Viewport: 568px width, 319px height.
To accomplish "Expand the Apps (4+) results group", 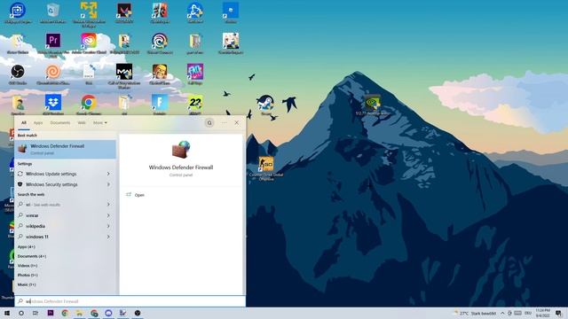I will pos(27,247).
